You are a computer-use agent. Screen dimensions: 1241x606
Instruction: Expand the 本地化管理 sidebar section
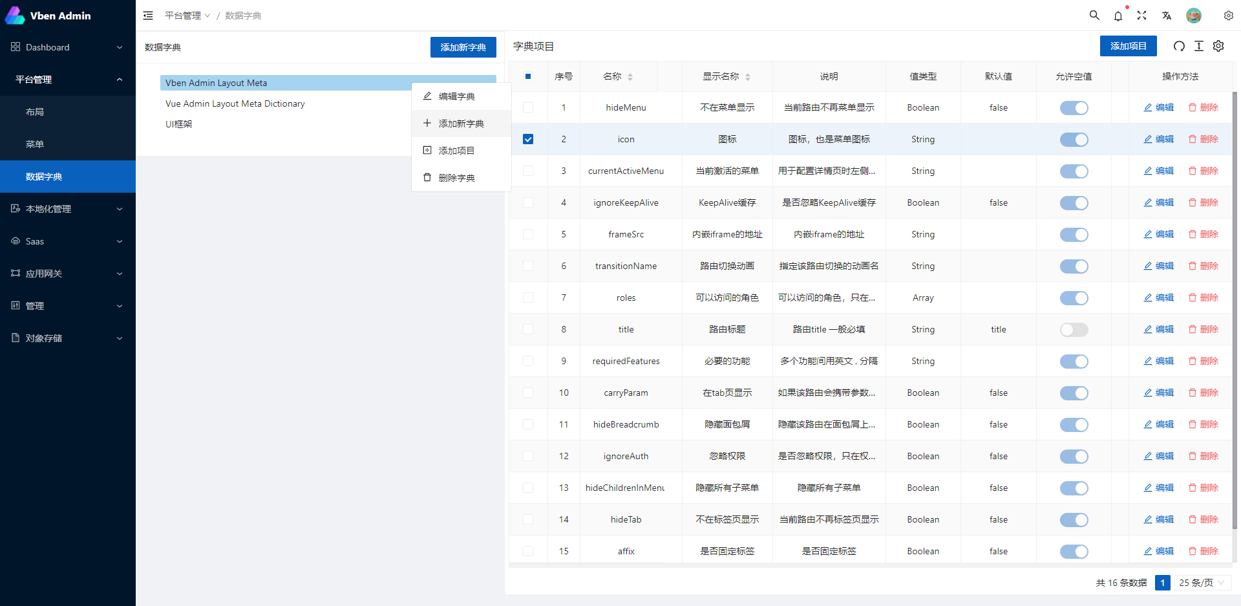tap(67, 208)
